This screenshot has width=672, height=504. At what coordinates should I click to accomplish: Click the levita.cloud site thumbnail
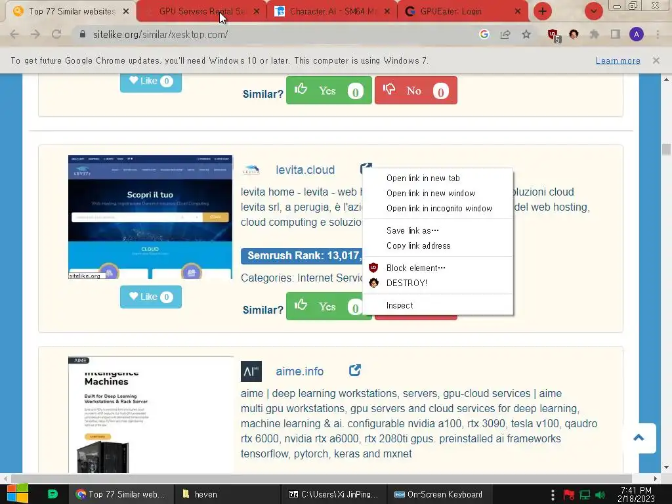point(150,217)
